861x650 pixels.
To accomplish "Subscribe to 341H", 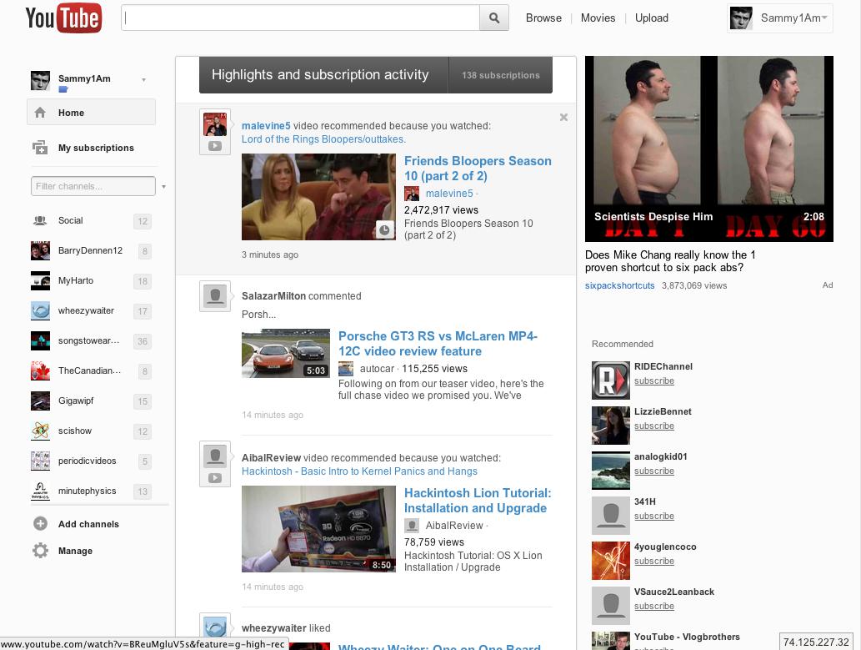I will (x=654, y=516).
